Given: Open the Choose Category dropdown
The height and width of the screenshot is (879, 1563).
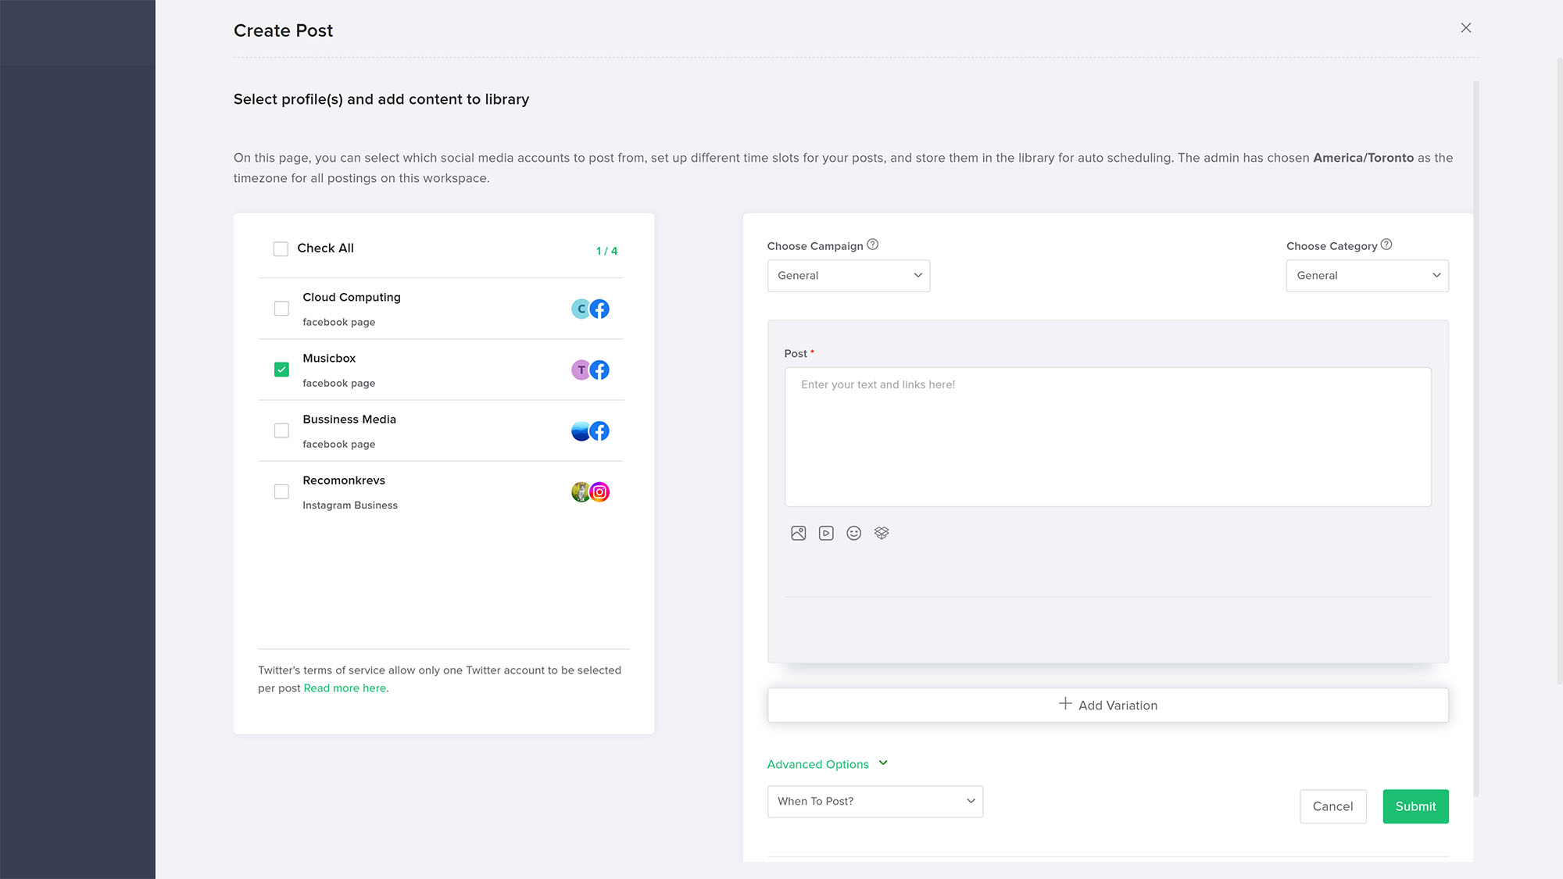Looking at the screenshot, I should 1367,276.
